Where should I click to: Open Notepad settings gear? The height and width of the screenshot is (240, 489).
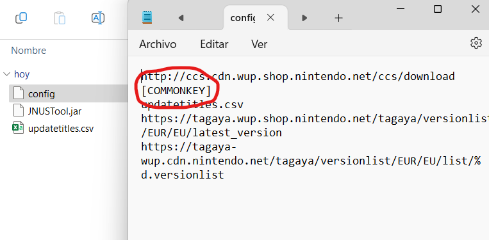(476, 43)
